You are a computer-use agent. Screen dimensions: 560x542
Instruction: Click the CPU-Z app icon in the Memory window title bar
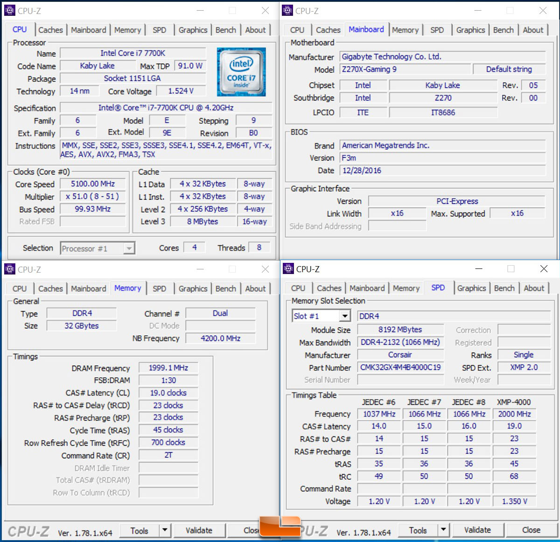pyautogui.click(x=9, y=269)
